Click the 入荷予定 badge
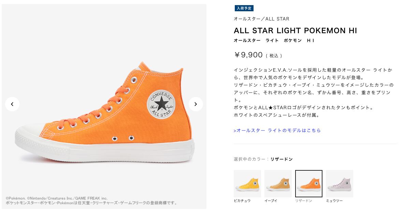The height and width of the screenshot is (212, 403). 244,8
